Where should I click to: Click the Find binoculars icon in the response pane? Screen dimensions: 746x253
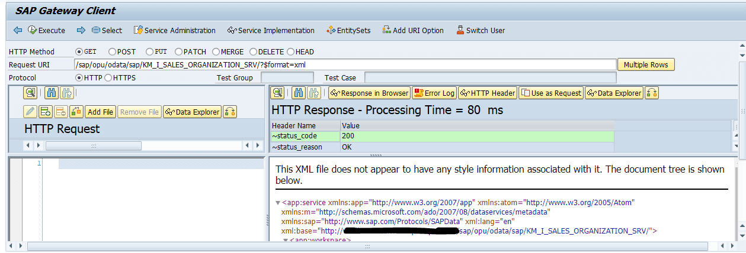point(299,93)
